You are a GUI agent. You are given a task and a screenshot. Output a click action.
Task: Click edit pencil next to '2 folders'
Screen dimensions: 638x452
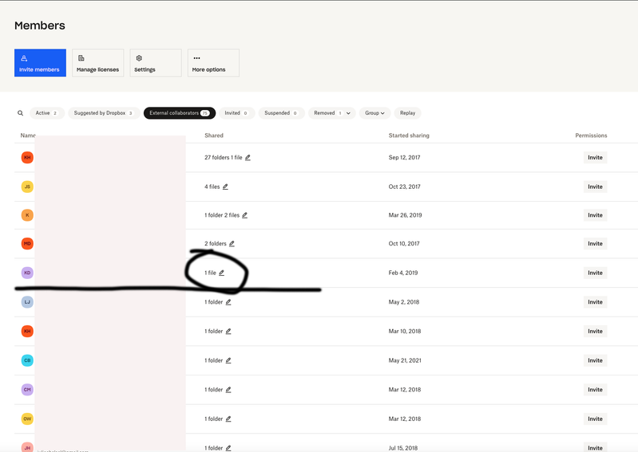[x=232, y=244]
